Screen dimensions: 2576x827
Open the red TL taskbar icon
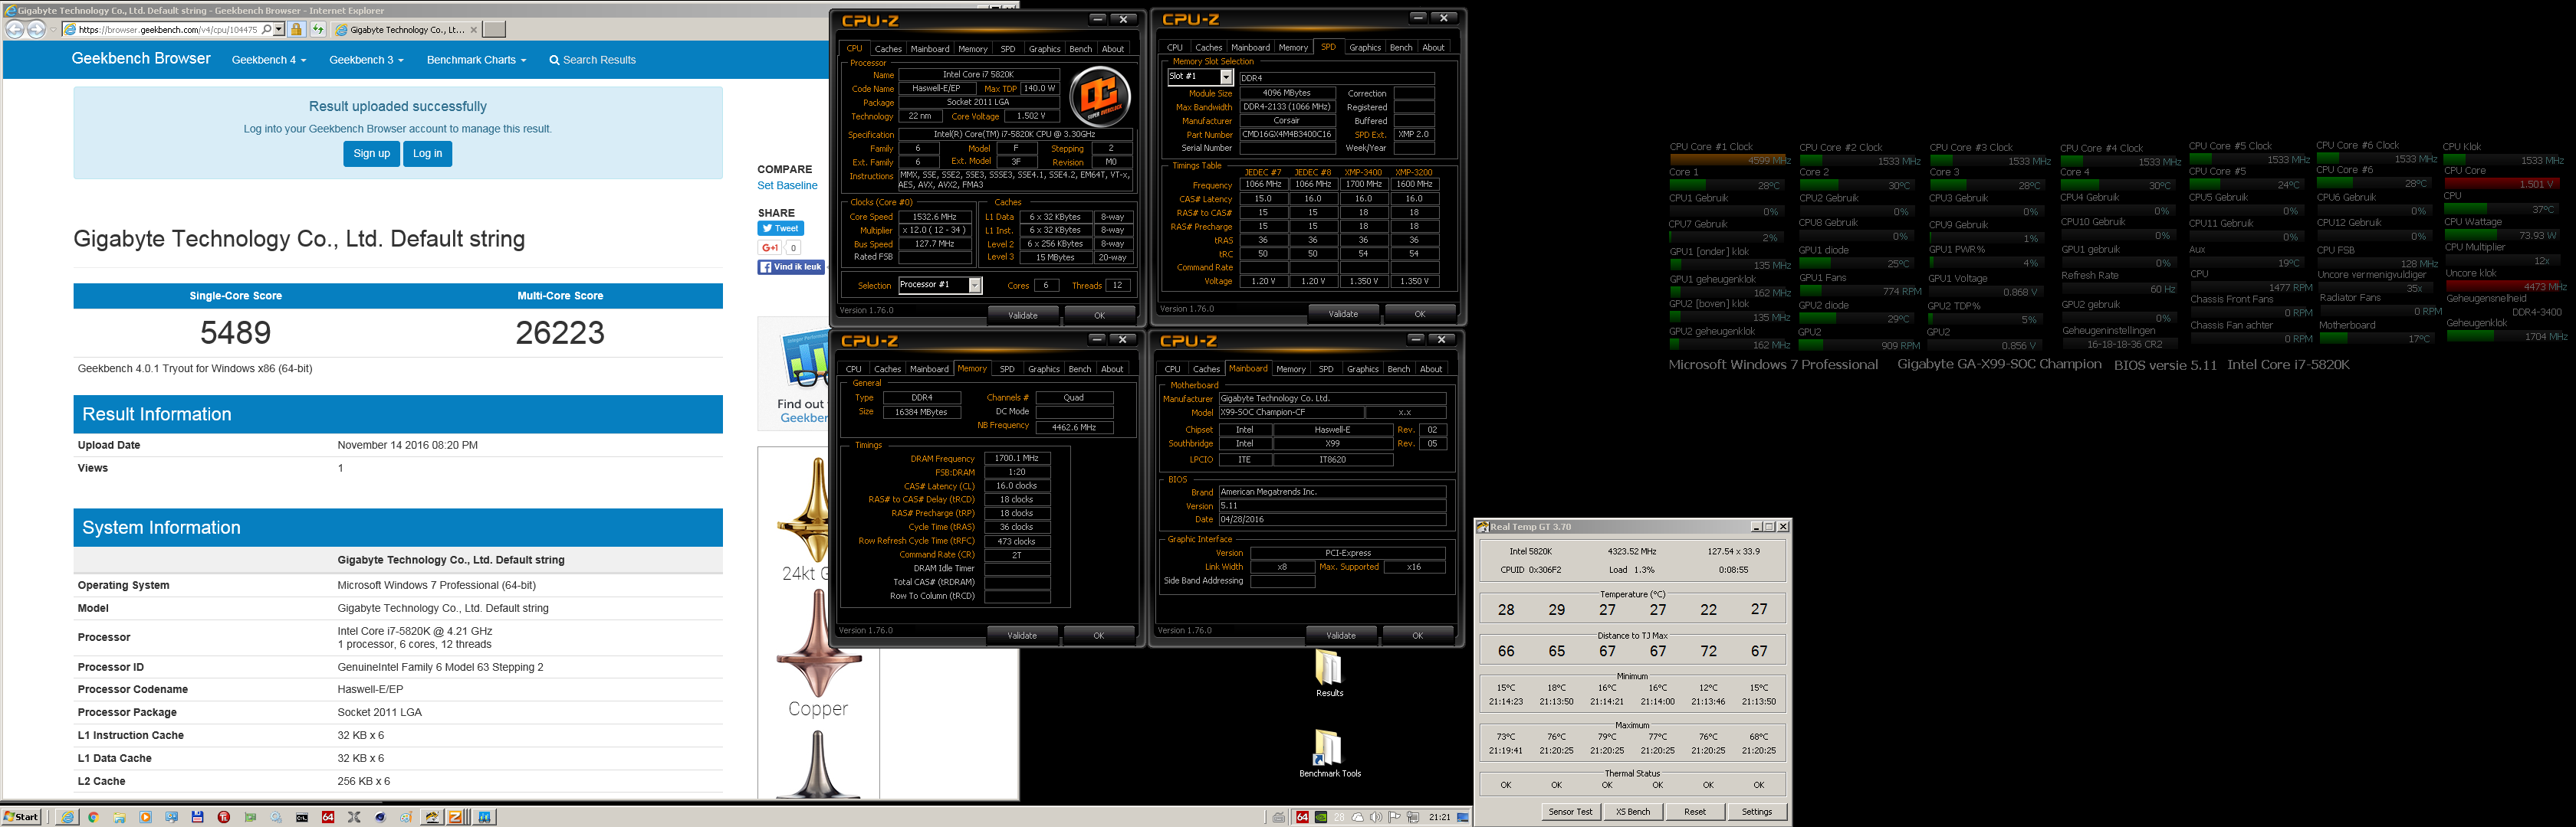point(224,817)
